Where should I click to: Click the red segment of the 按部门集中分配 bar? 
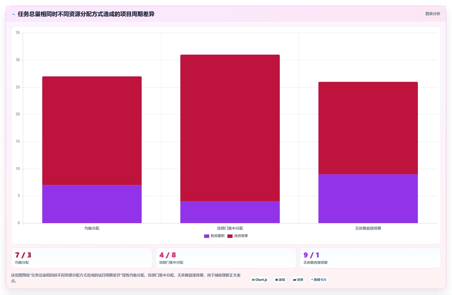[230, 128]
